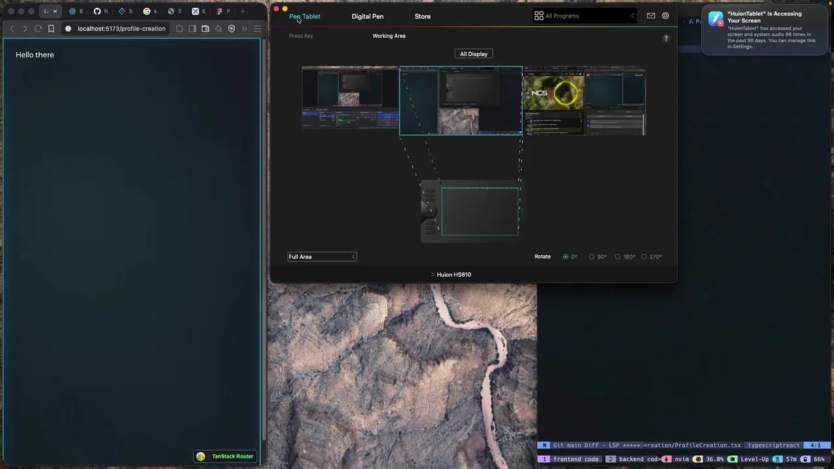Screen dimensions: 834x469
Task: Open a new browser tab
Action: click(x=242, y=11)
